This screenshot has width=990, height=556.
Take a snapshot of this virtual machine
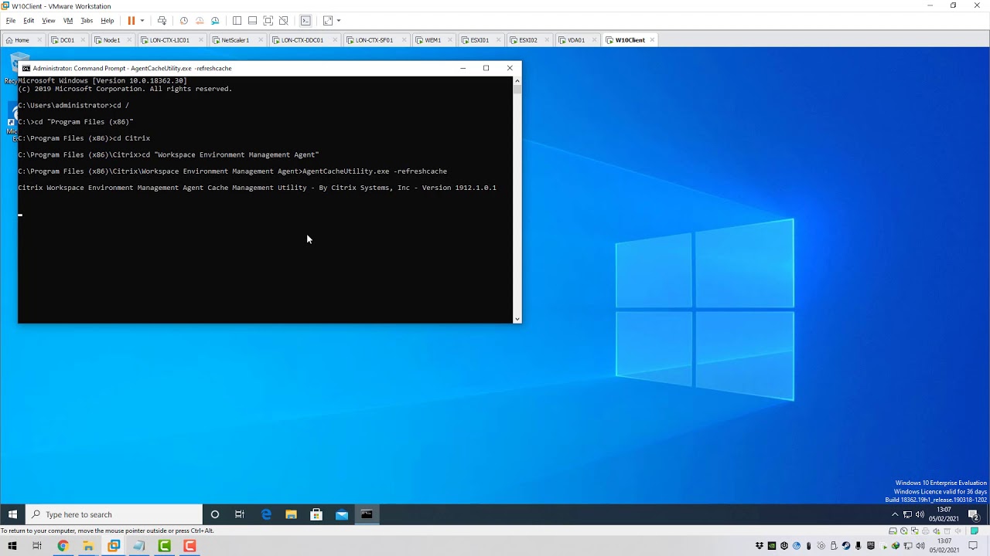(183, 21)
